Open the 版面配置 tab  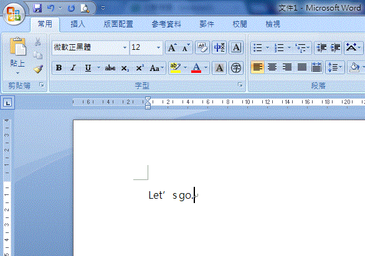tap(118, 24)
